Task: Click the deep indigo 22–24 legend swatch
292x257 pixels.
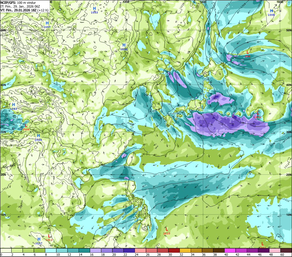Action: click(129, 251)
